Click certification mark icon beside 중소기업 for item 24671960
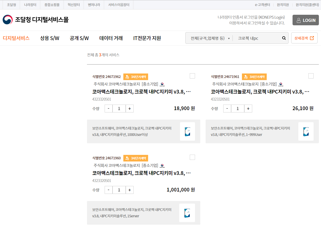The width and height of the screenshot is (321, 226). click(x=162, y=166)
